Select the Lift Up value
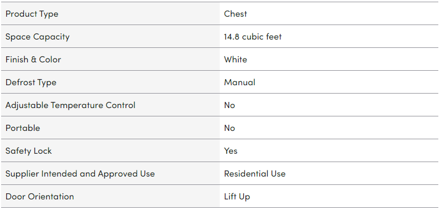Image resolution: width=440 pixels, height=210 pixels. 237,197
